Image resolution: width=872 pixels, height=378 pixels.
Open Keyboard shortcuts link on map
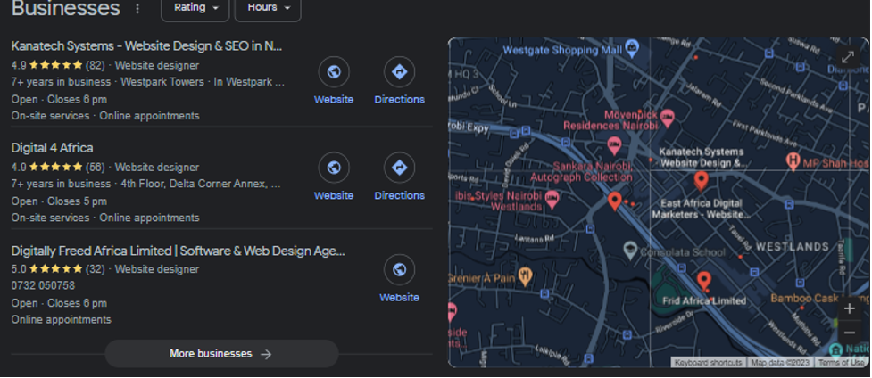point(708,363)
